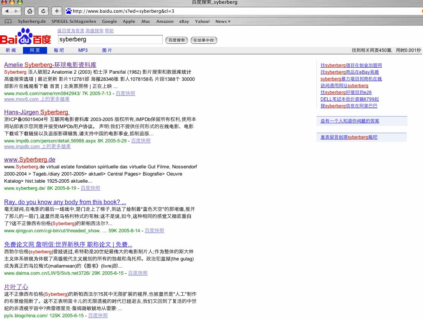Screen dimensions: 423x321
Task: Open Hans-Jürgen Syberberg result link
Action: click(x=36, y=112)
